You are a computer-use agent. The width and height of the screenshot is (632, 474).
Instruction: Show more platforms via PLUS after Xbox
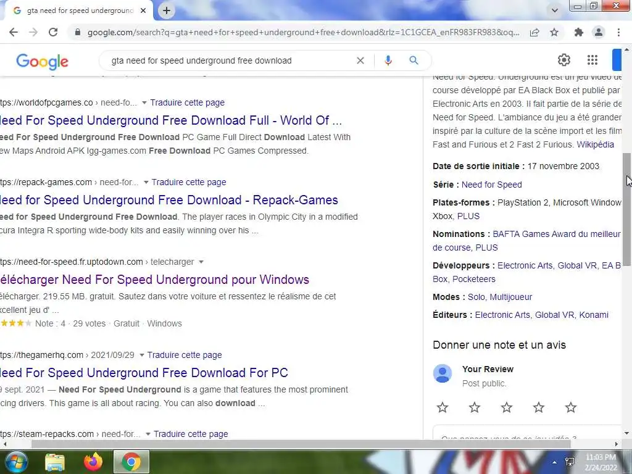[x=468, y=216]
